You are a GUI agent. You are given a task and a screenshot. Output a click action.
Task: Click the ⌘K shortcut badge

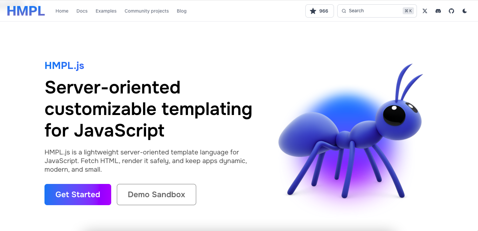[408, 11]
